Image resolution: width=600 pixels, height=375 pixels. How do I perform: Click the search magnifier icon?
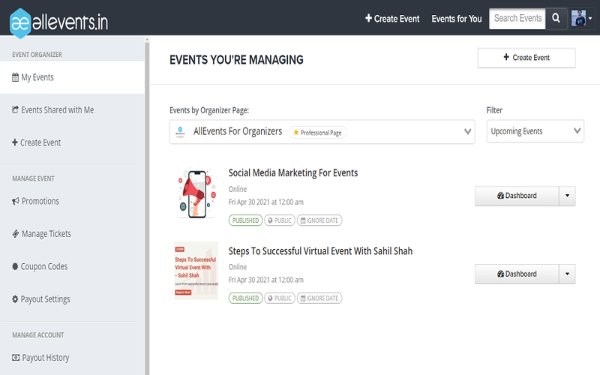(556, 19)
